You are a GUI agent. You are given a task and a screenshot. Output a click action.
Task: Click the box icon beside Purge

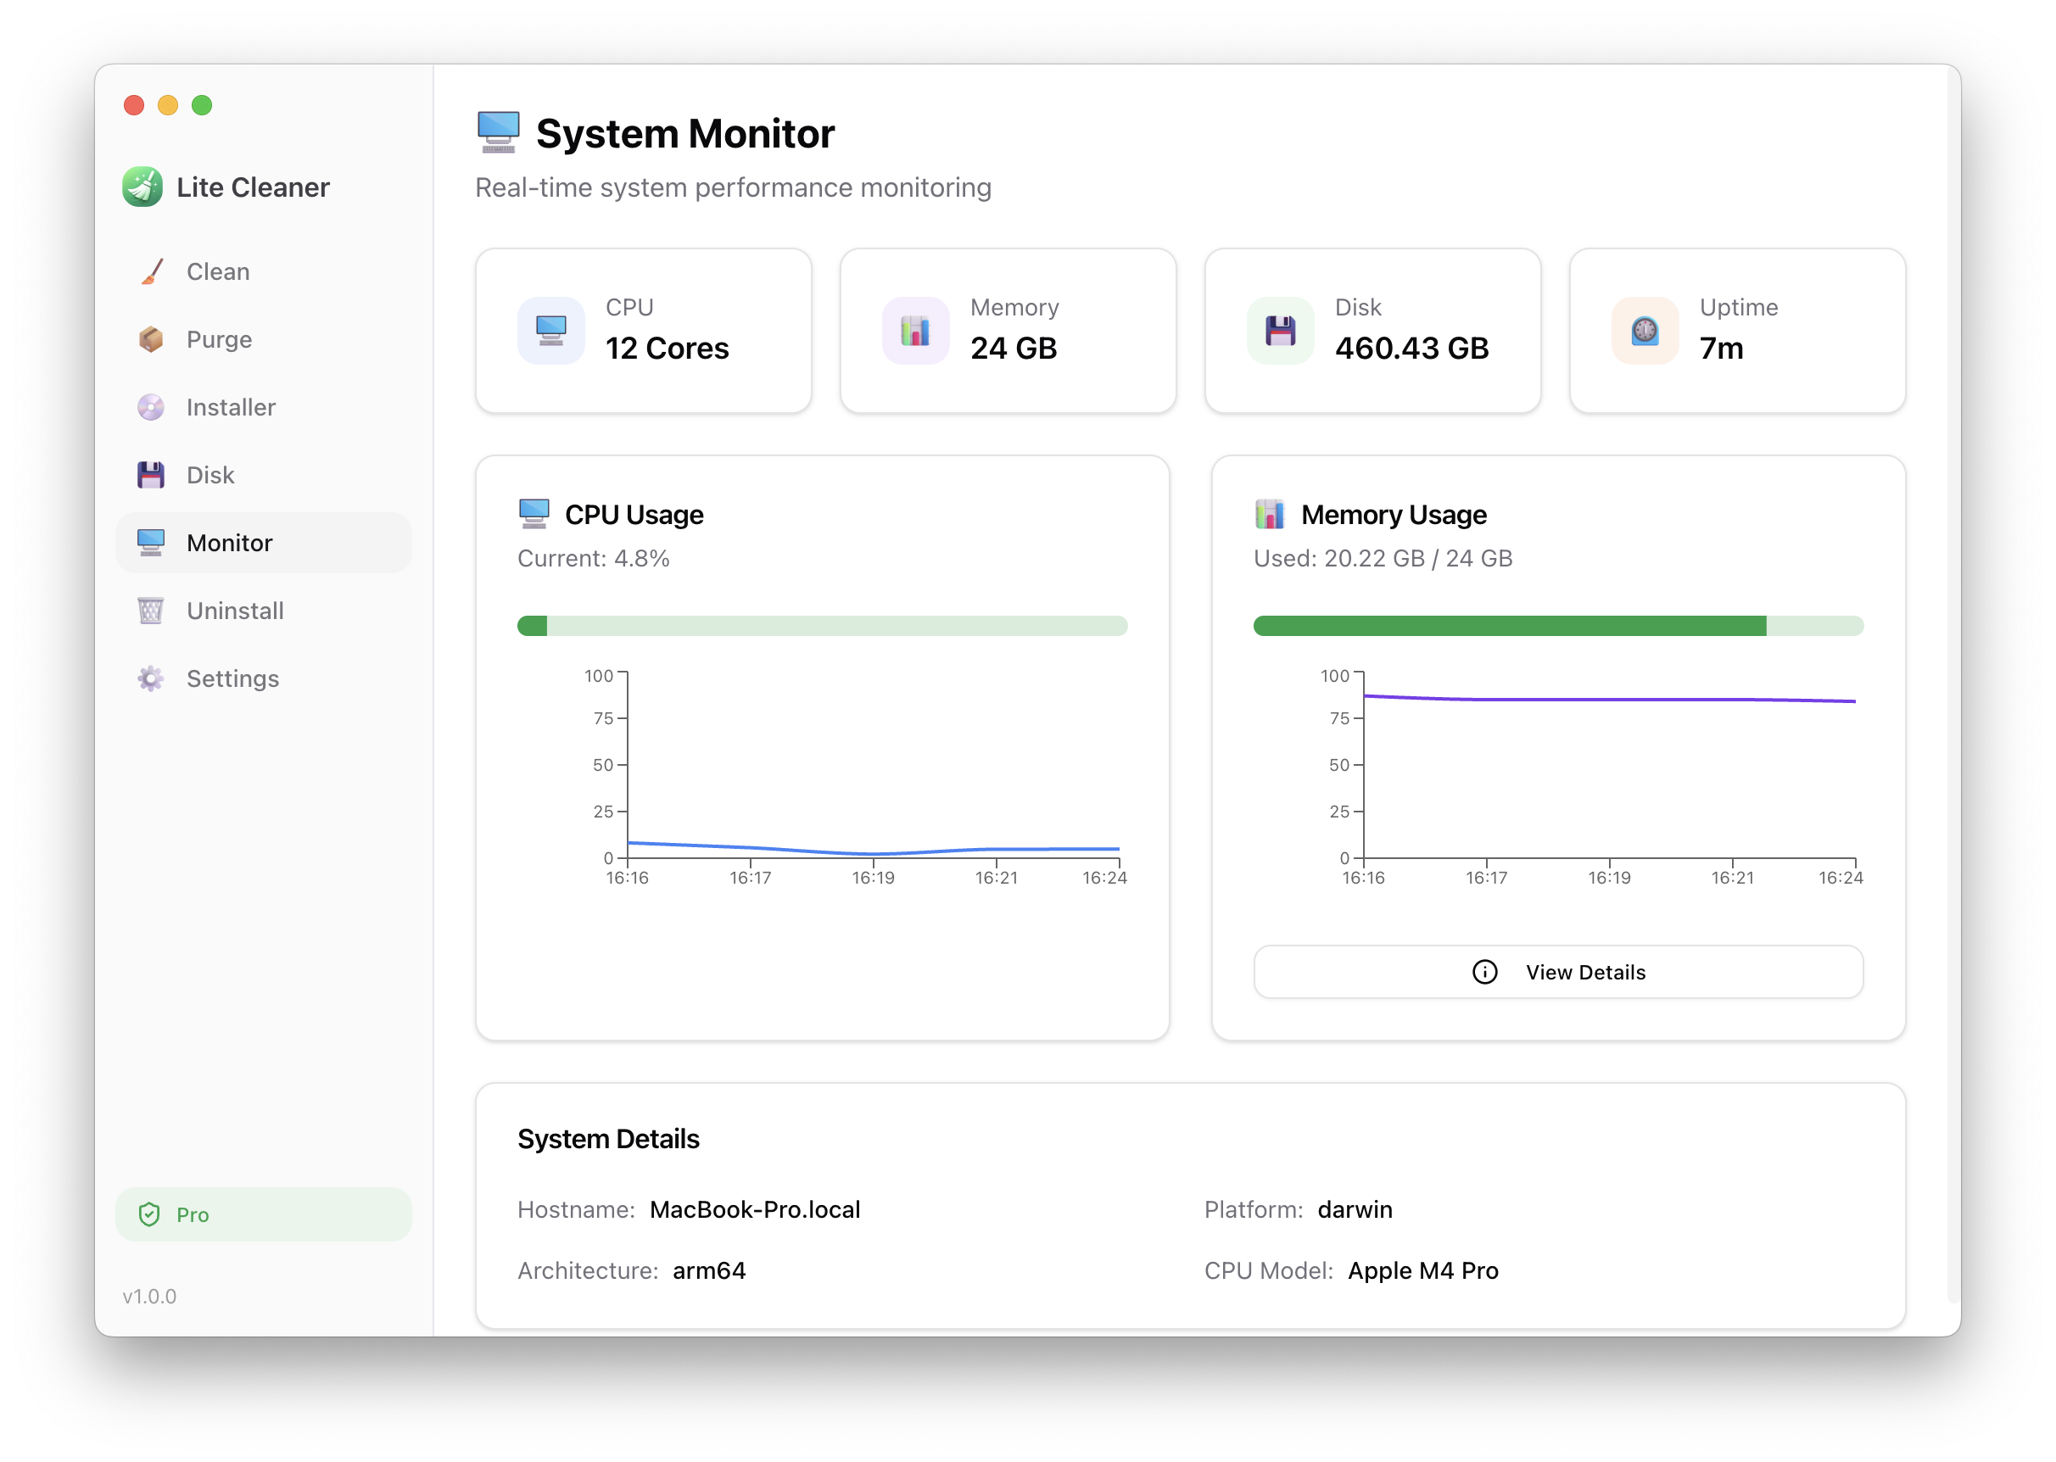click(x=151, y=339)
